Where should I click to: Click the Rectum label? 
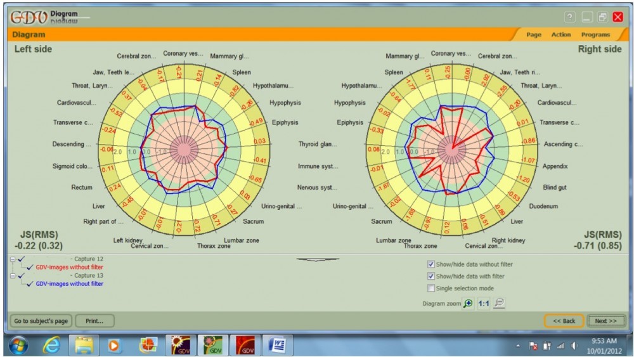pyautogui.click(x=82, y=187)
